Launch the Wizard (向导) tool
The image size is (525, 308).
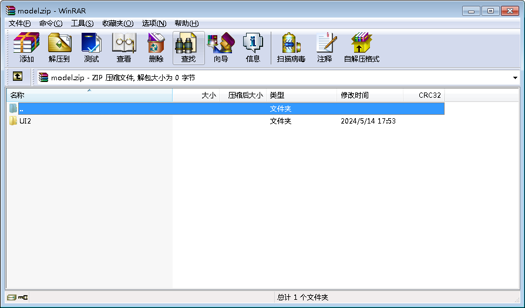coord(221,48)
